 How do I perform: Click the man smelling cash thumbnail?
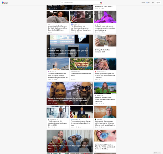pos(105,41)
